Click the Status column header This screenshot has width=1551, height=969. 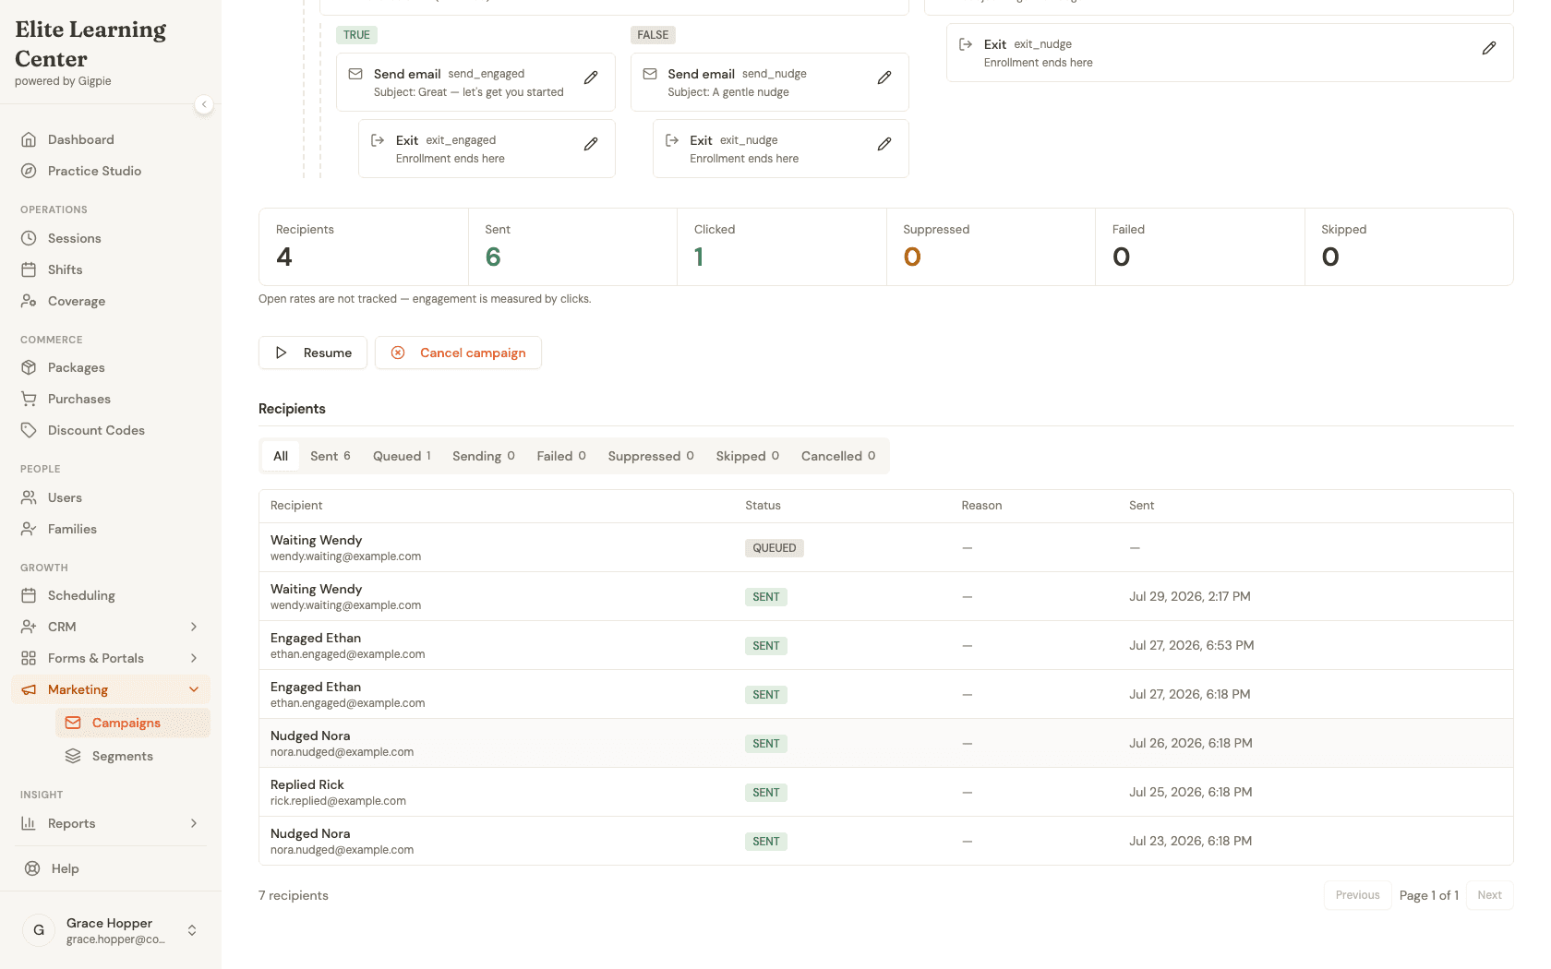(x=763, y=506)
